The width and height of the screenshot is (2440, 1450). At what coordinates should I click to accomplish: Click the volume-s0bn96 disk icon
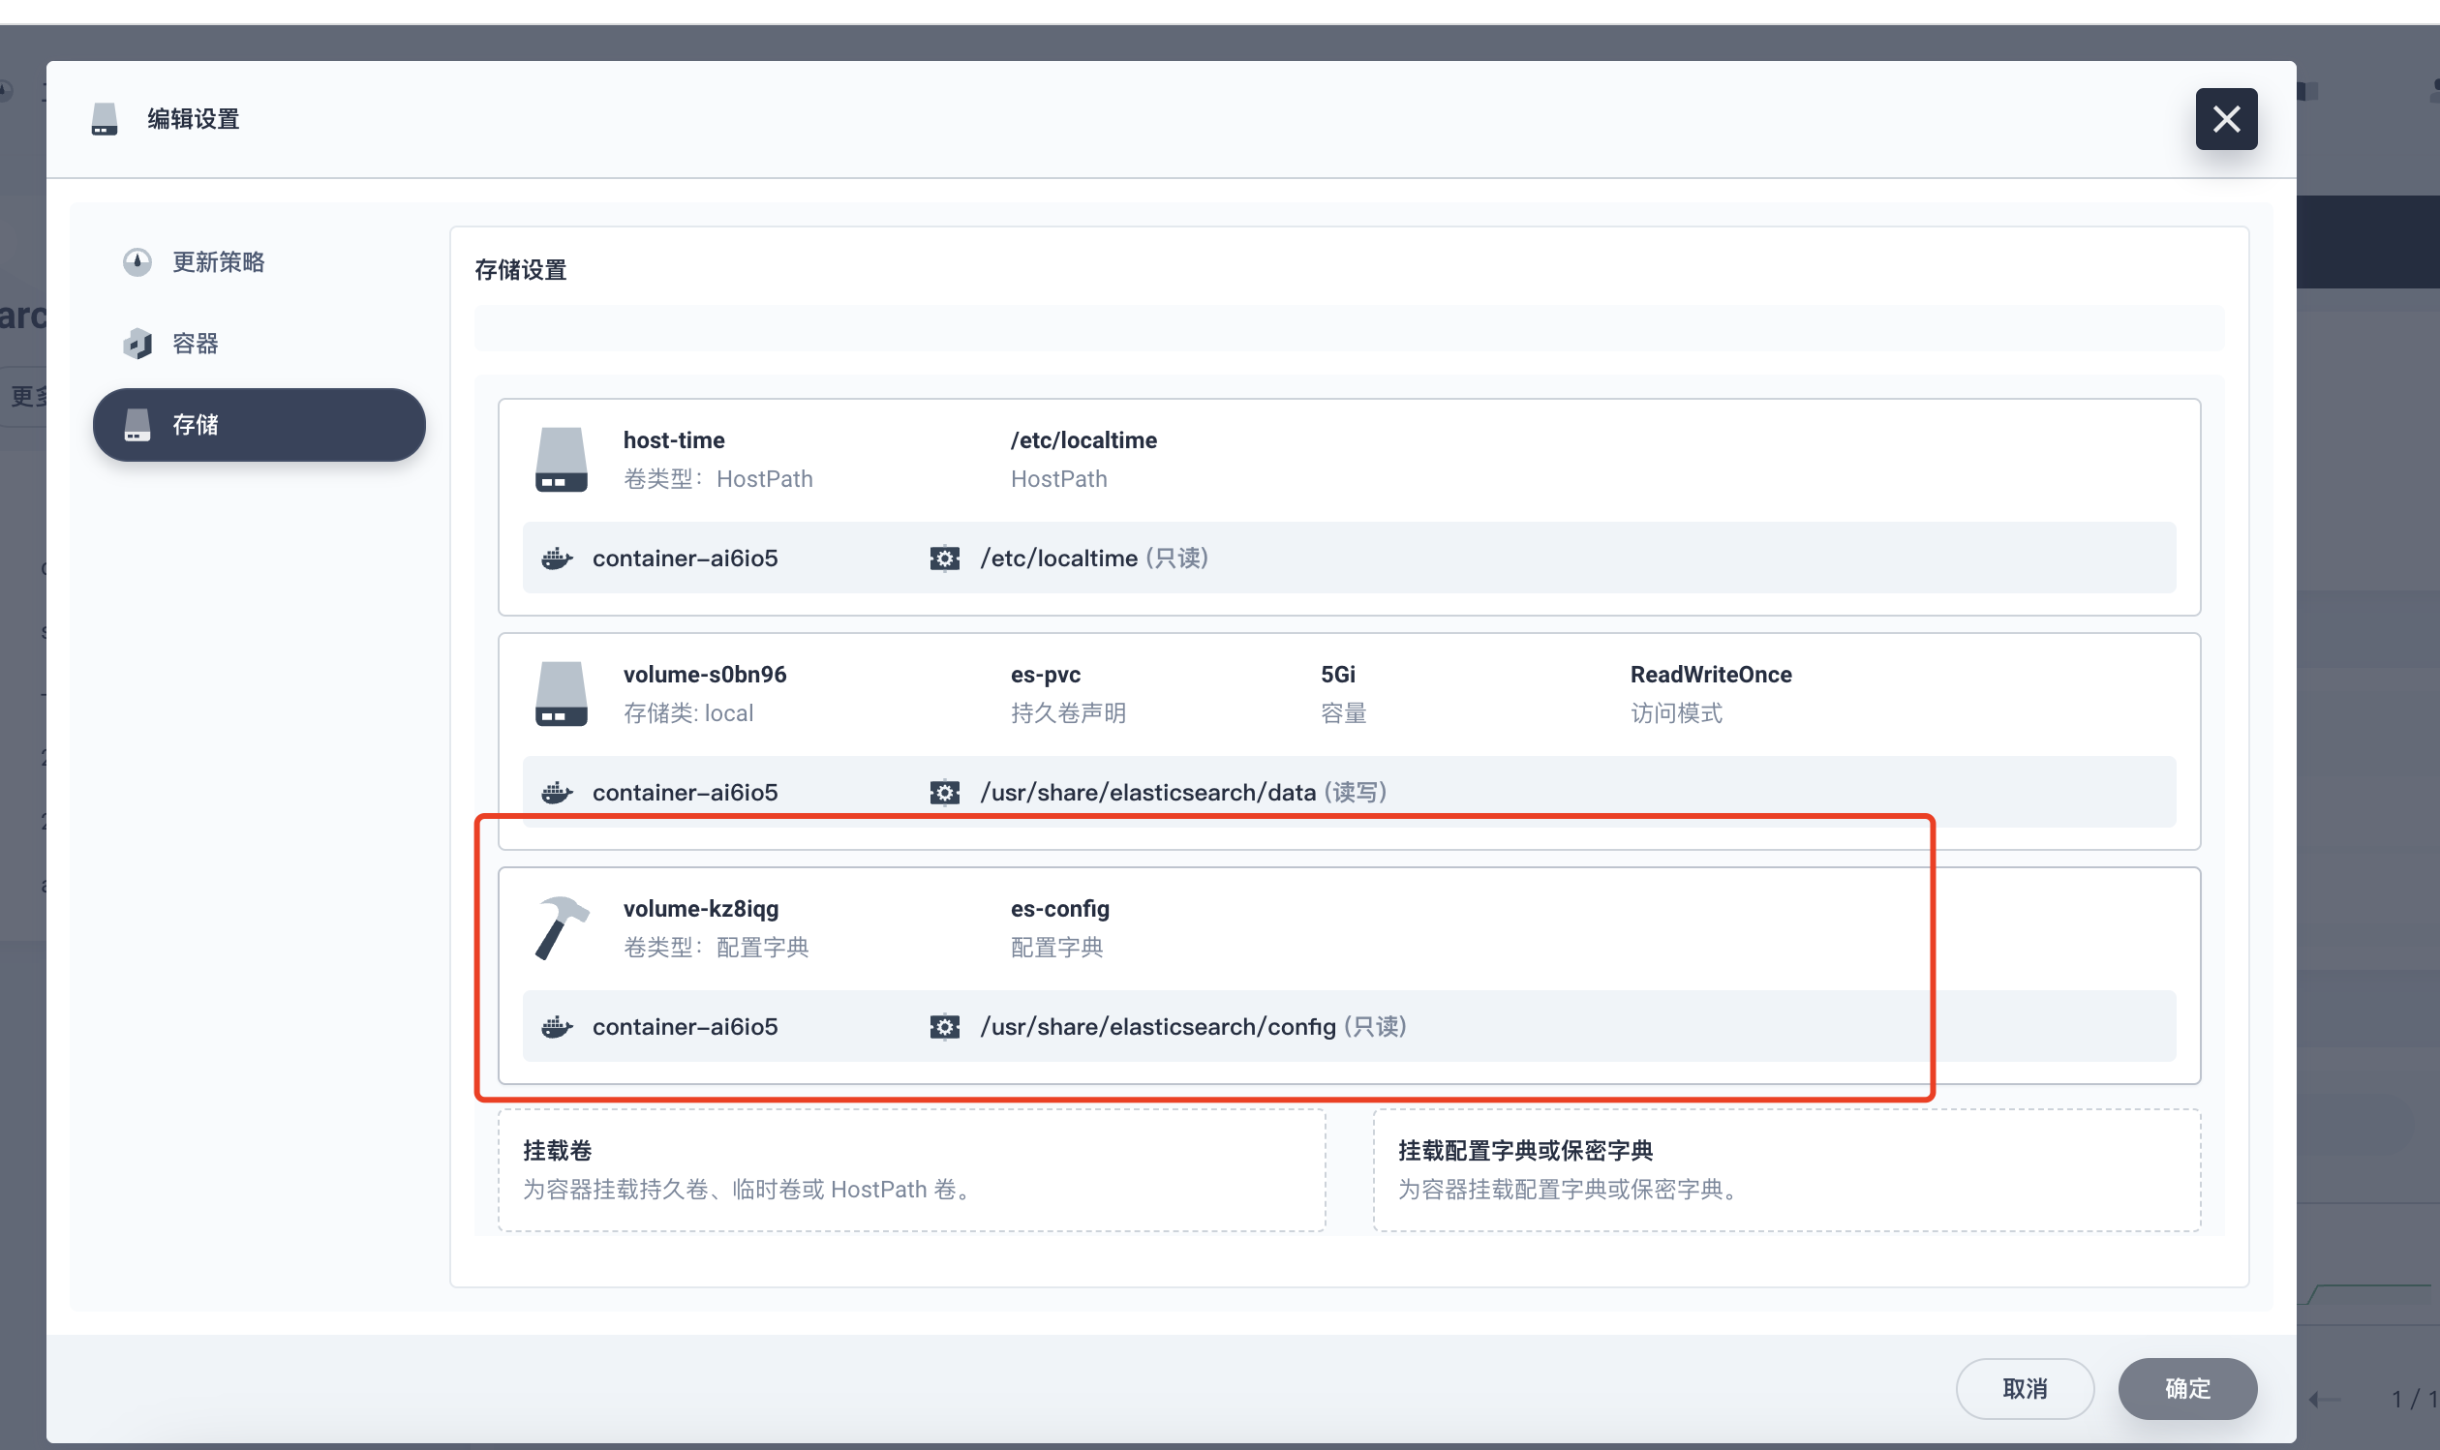561,694
